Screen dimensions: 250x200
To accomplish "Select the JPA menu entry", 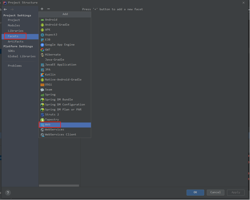I will [65, 70].
